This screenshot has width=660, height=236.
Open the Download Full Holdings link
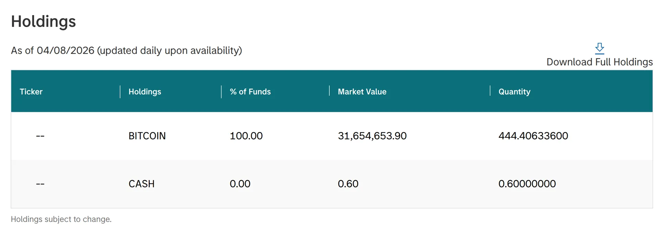[599, 62]
